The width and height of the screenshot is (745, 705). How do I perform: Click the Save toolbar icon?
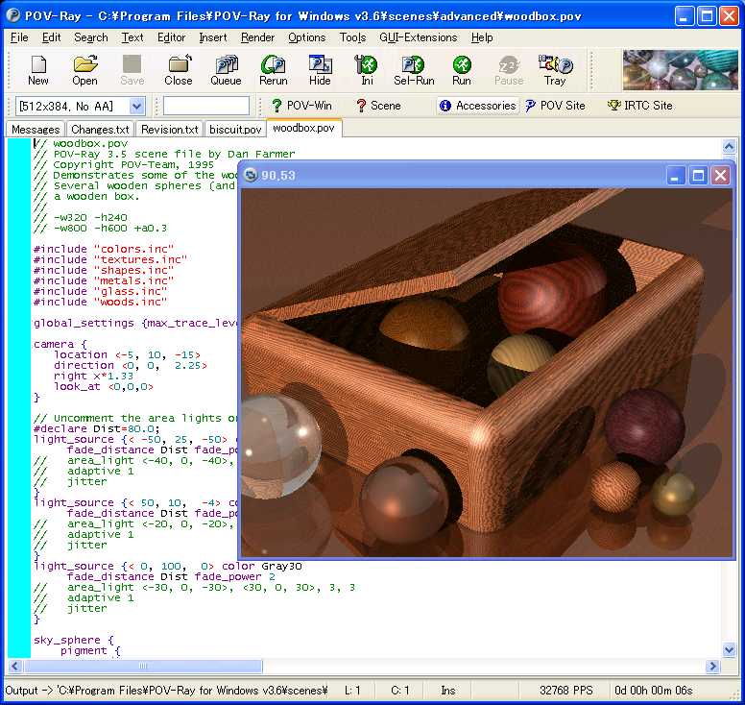[x=132, y=70]
